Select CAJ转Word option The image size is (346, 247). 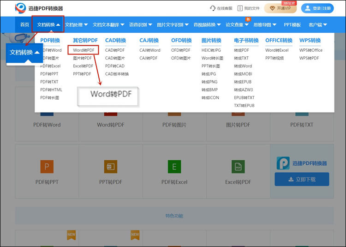tap(150, 50)
